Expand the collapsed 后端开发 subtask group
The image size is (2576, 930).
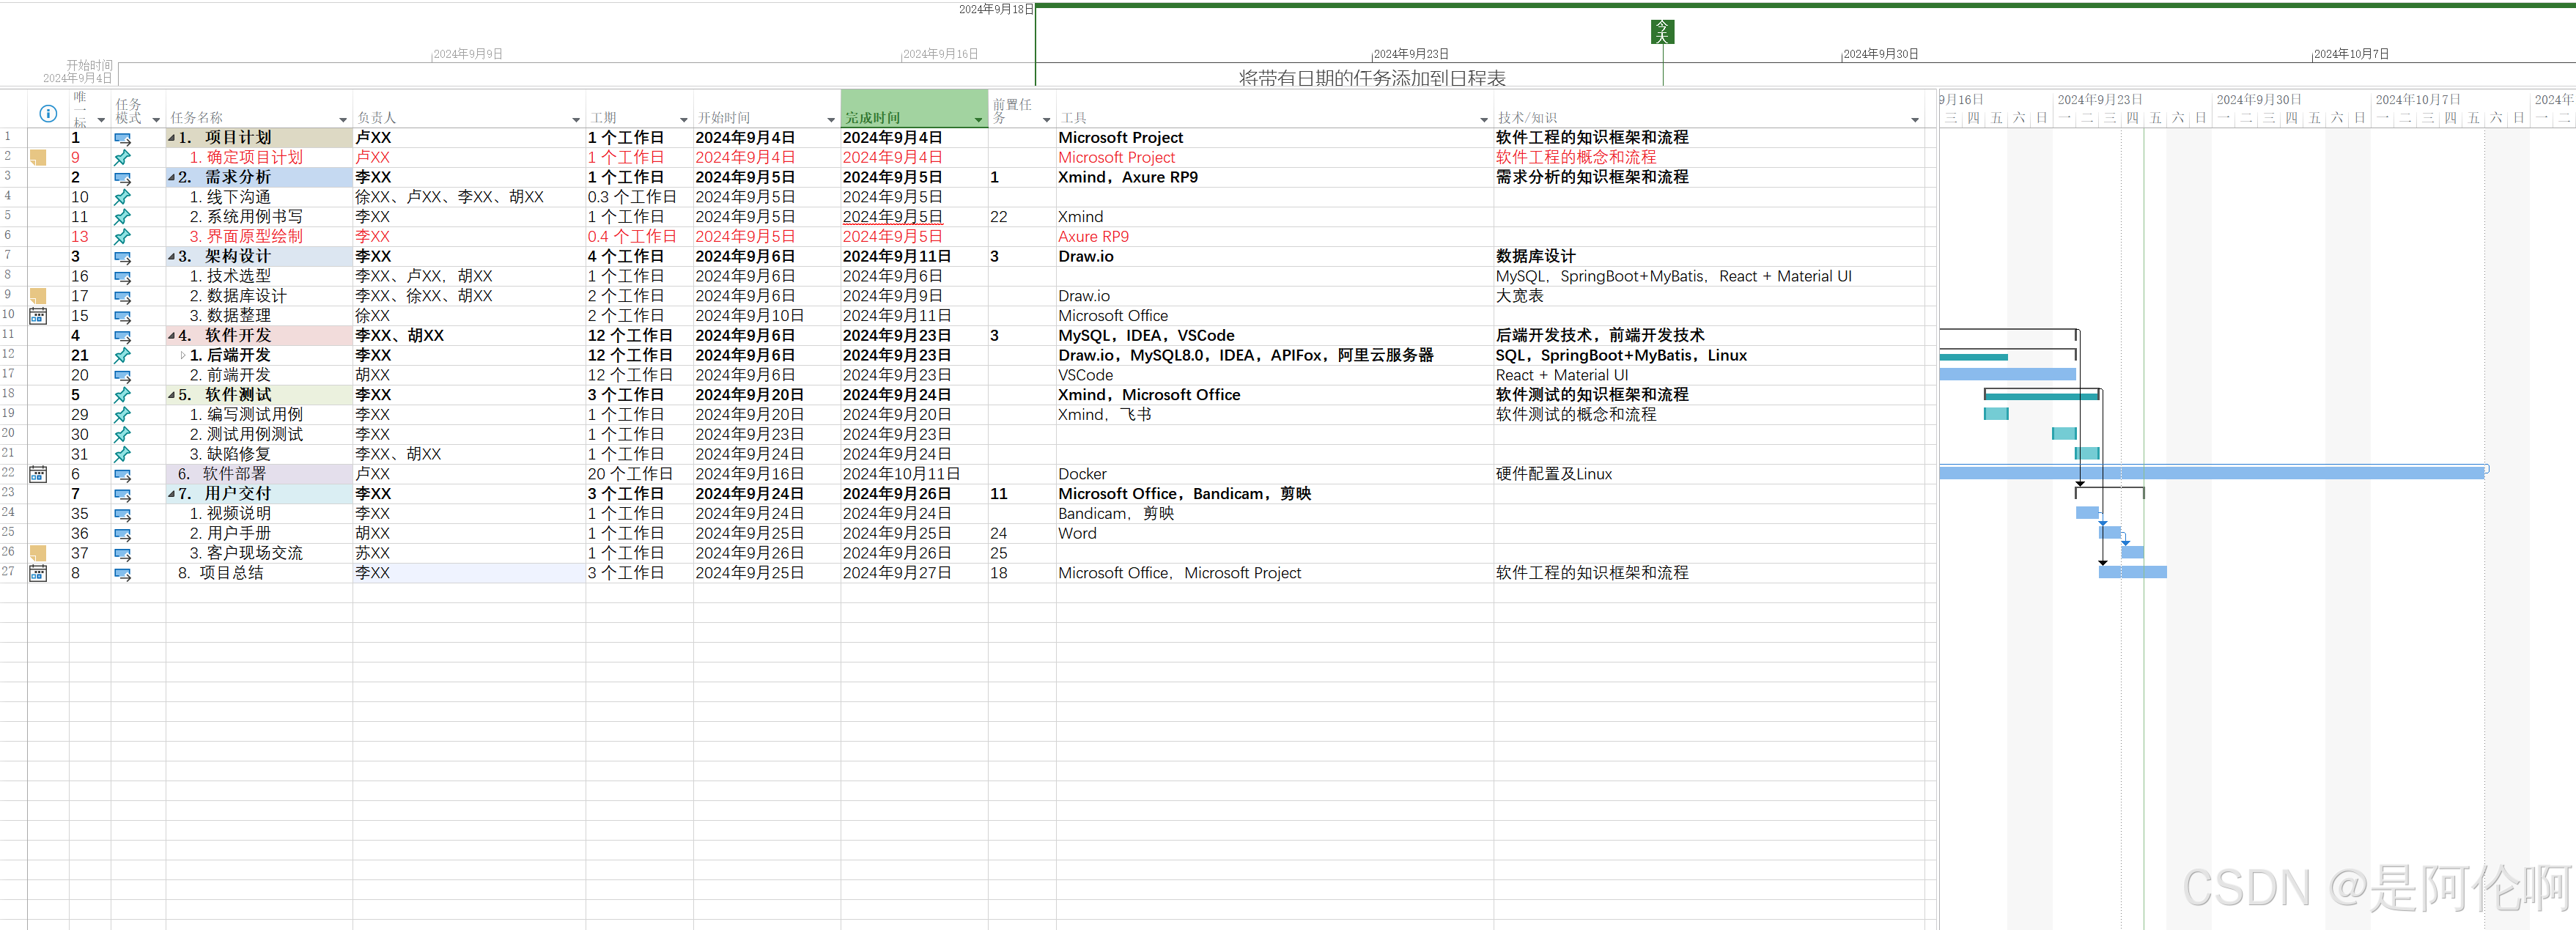click(x=182, y=355)
